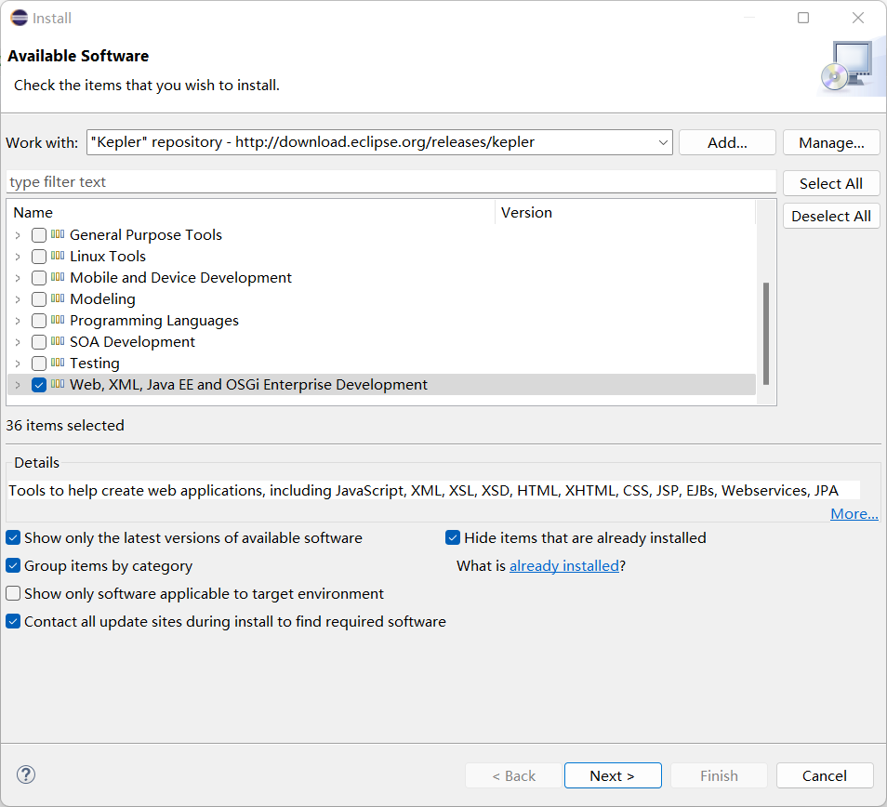The width and height of the screenshot is (887, 807).
Task: Click Next to proceed with installation
Action: coord(613,774)
